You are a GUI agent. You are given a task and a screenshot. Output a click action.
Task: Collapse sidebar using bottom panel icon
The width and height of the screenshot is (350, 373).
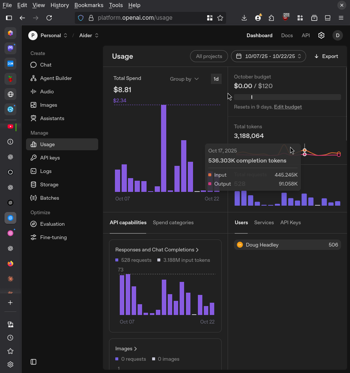[33, 362]
